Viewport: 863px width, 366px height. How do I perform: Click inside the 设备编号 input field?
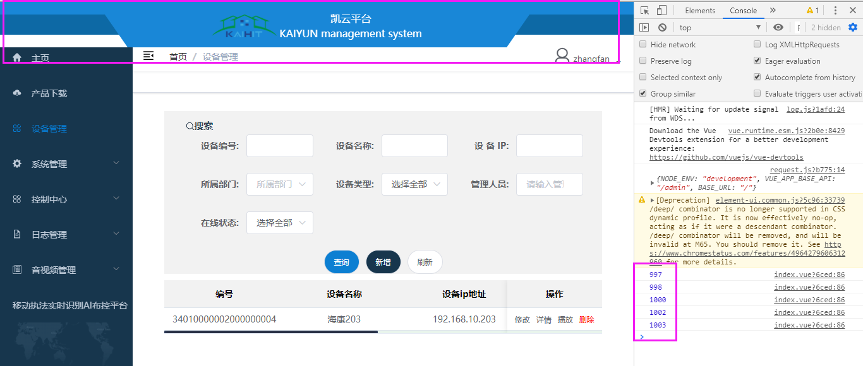tap(280, 145)
